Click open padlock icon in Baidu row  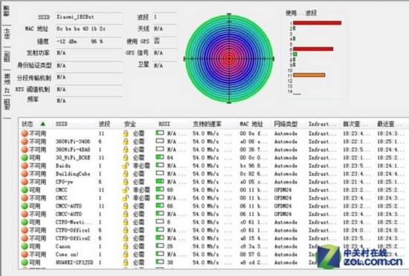(x=126, y=165)
